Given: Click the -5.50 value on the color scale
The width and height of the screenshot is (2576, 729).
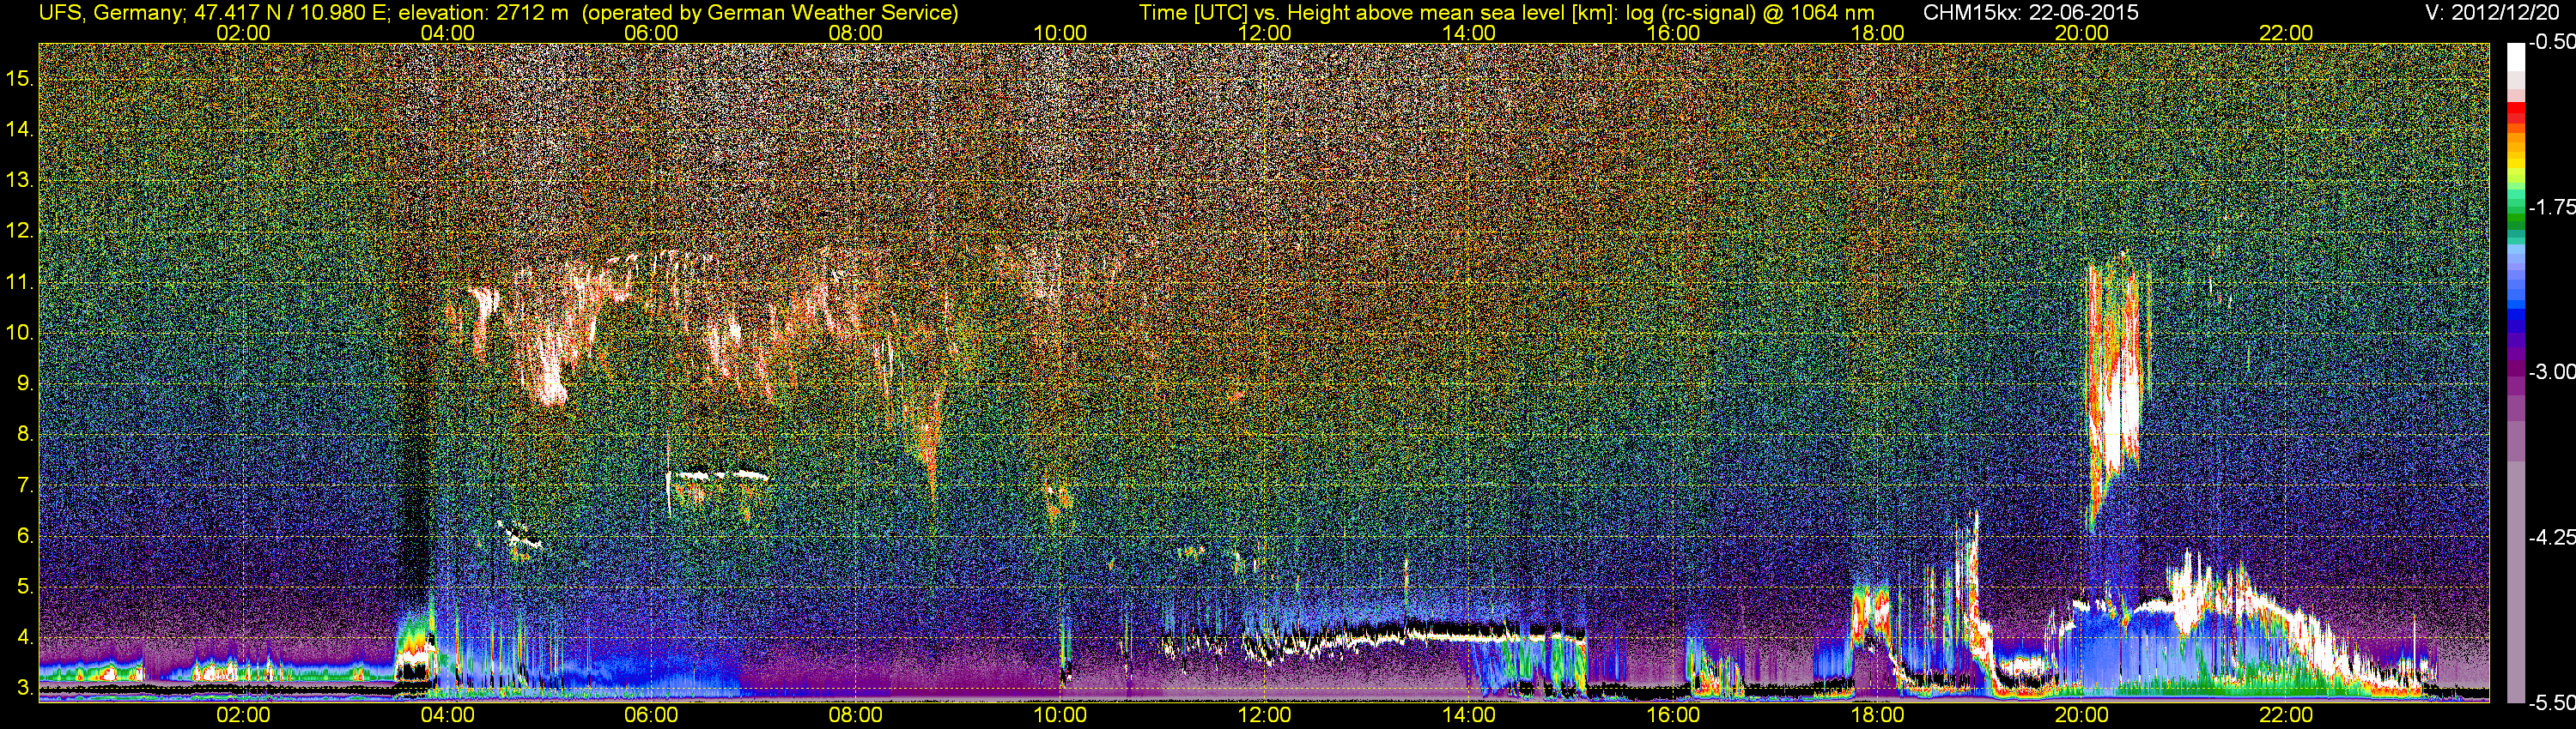Looking at the screenshot, I should [x=2551, y=703].
